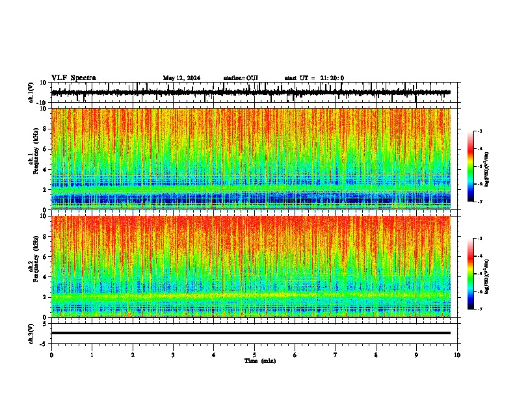Click the "6" kHz tick on ch.2 frequency axis
The width and height of the screenshot is (515, 398).
(45, 256)
